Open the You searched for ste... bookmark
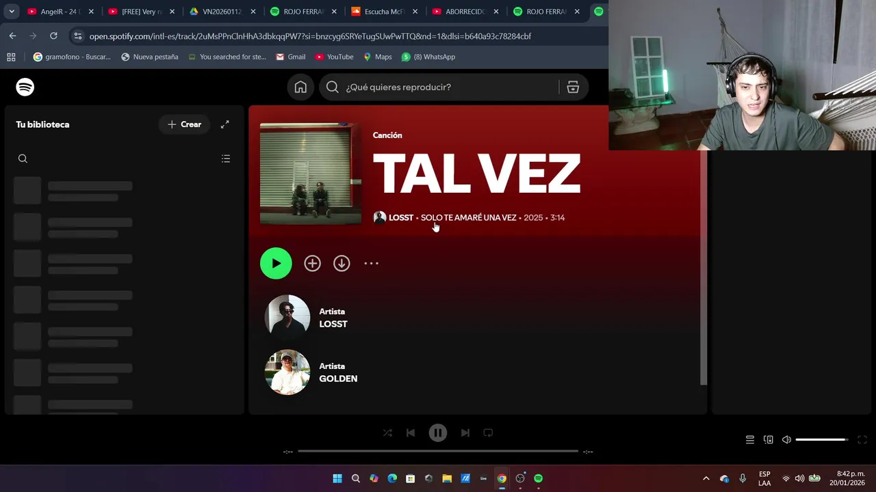Image resolution: width=876 pixels, height=492 pixels. tap(227, 57)
